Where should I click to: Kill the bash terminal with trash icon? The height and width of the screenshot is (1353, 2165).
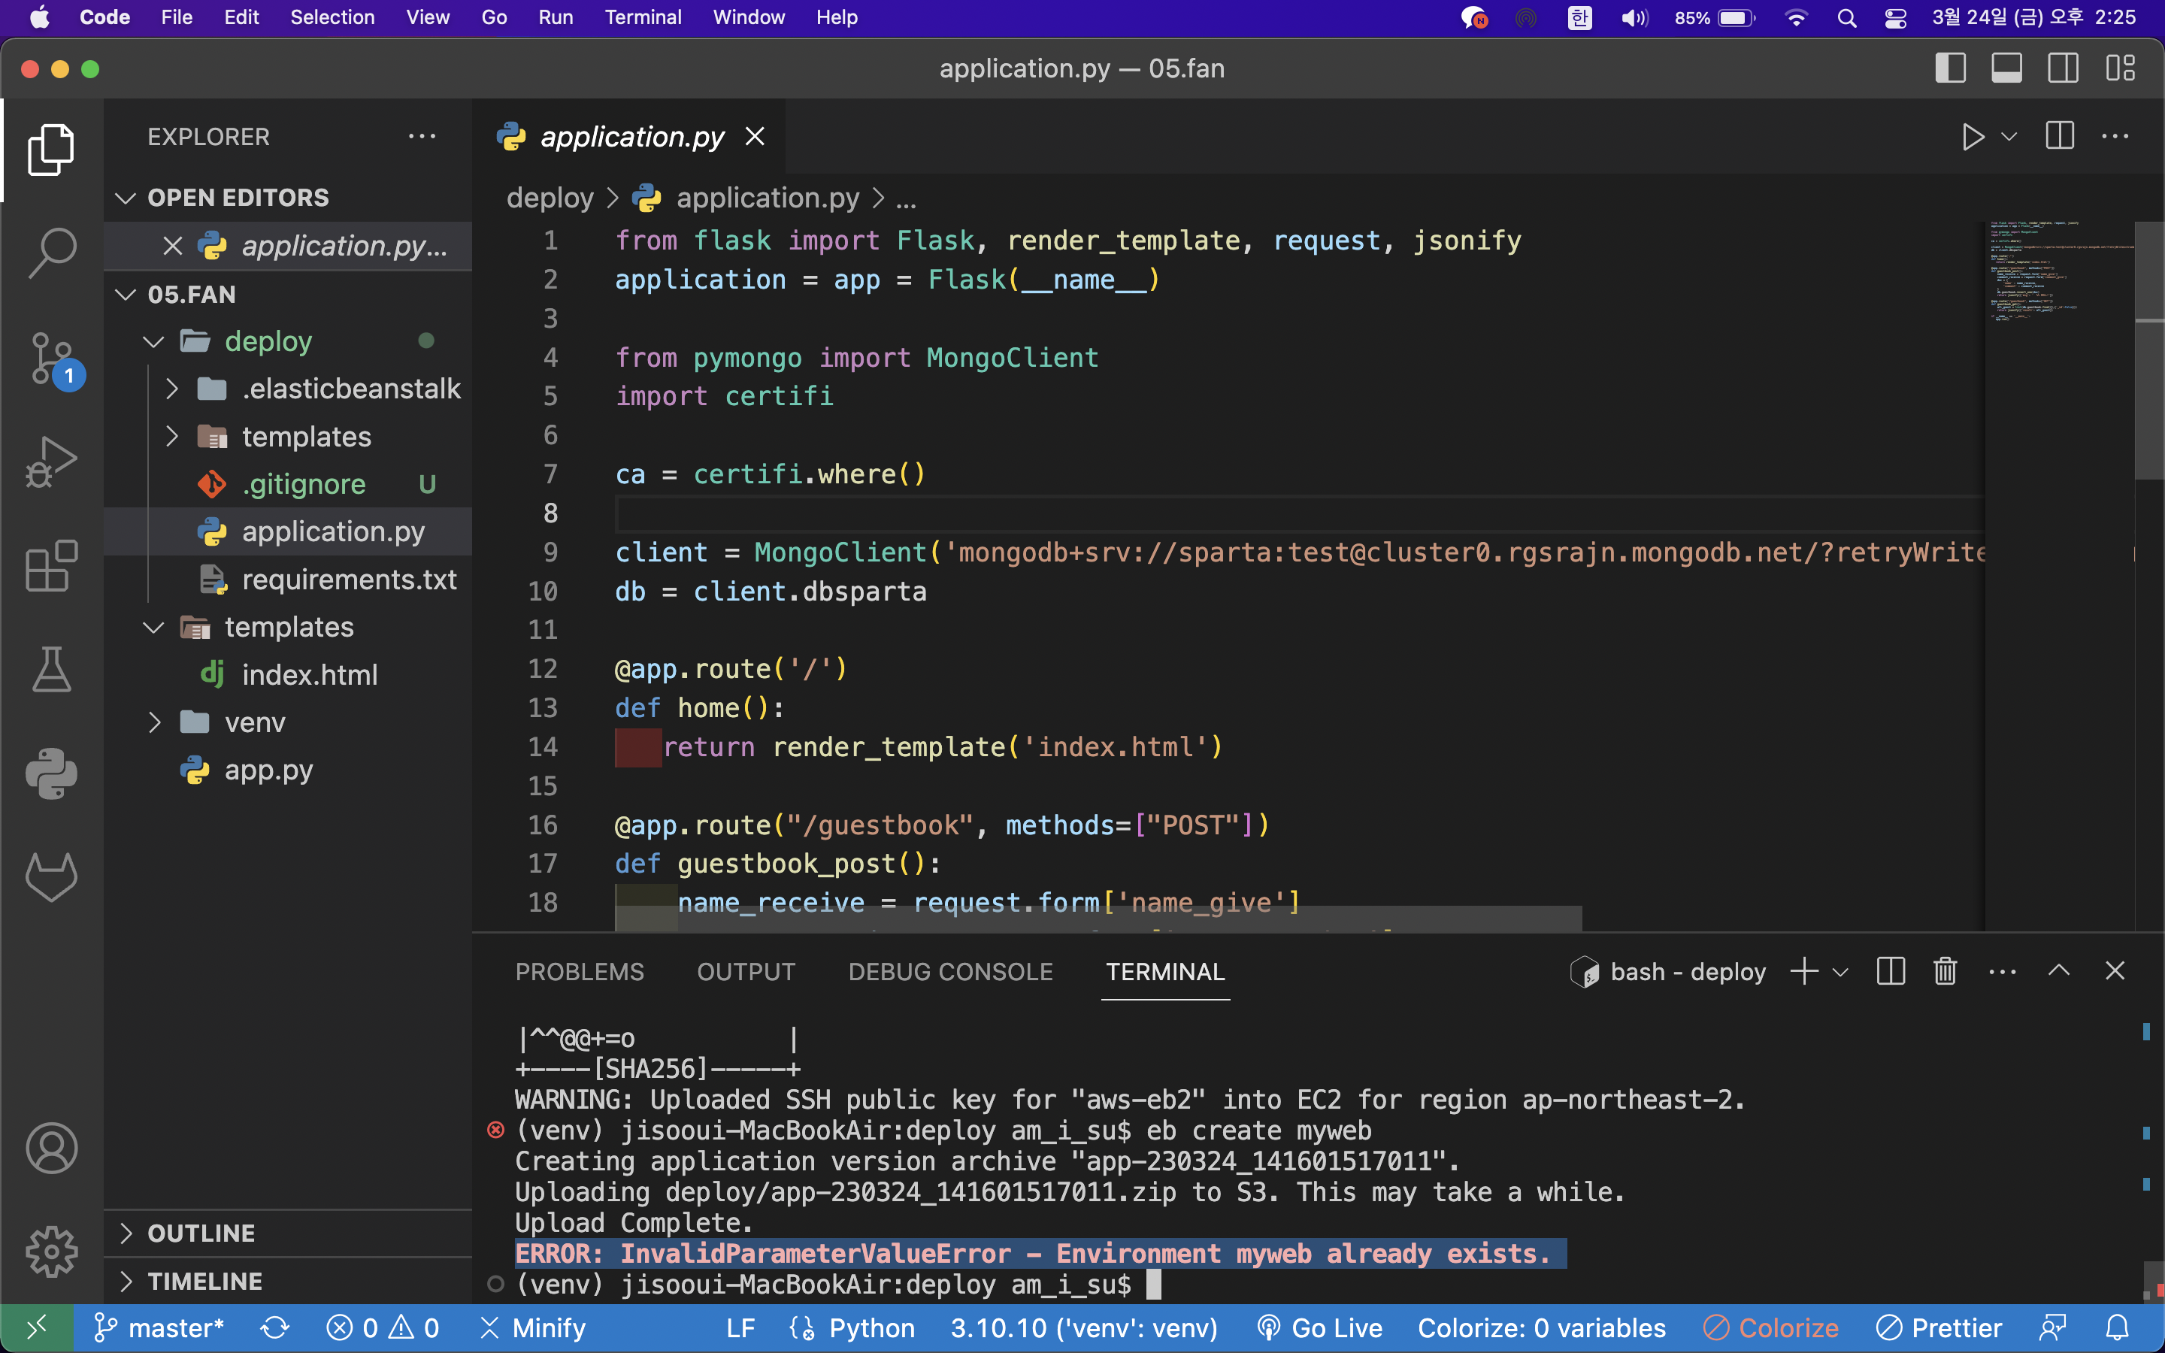(x=1945, y=971)
